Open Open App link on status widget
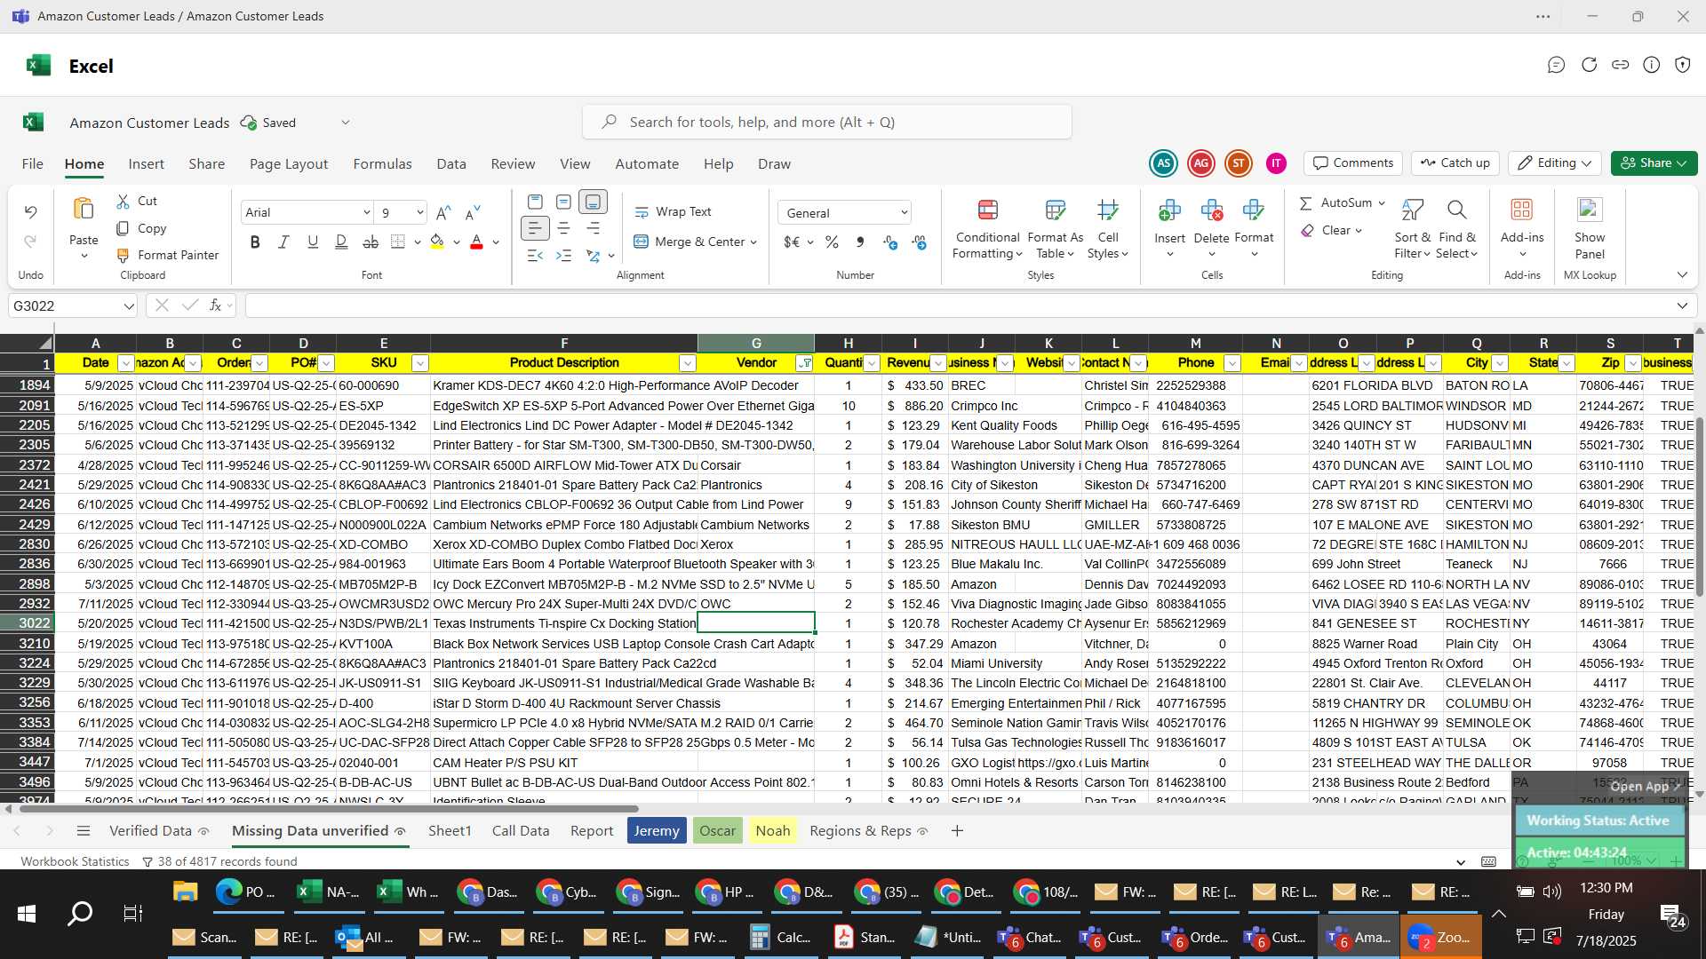This screenshot has width=1706, height=959. (x=1645, y=787)
